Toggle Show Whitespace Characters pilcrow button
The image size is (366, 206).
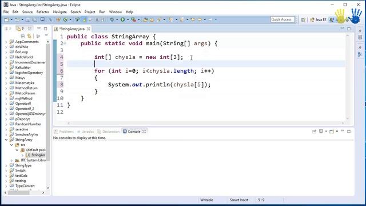click(x=104, y=19)
